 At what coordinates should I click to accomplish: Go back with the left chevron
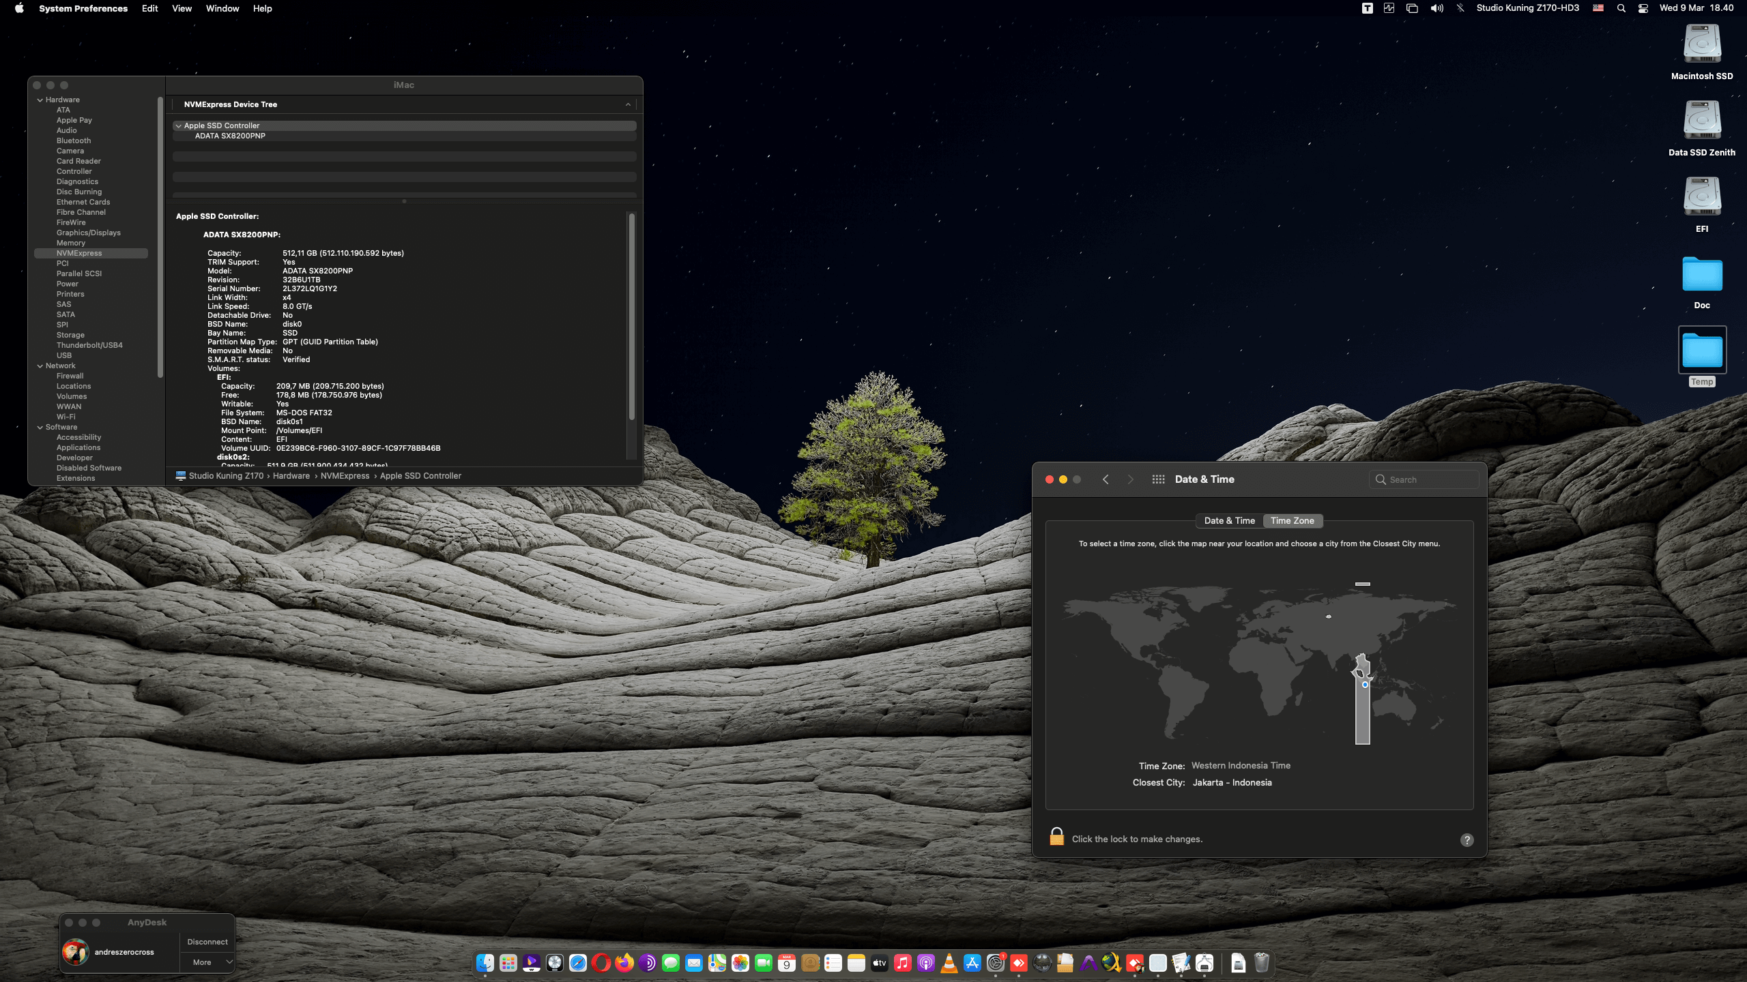[x=1106, y=479]
